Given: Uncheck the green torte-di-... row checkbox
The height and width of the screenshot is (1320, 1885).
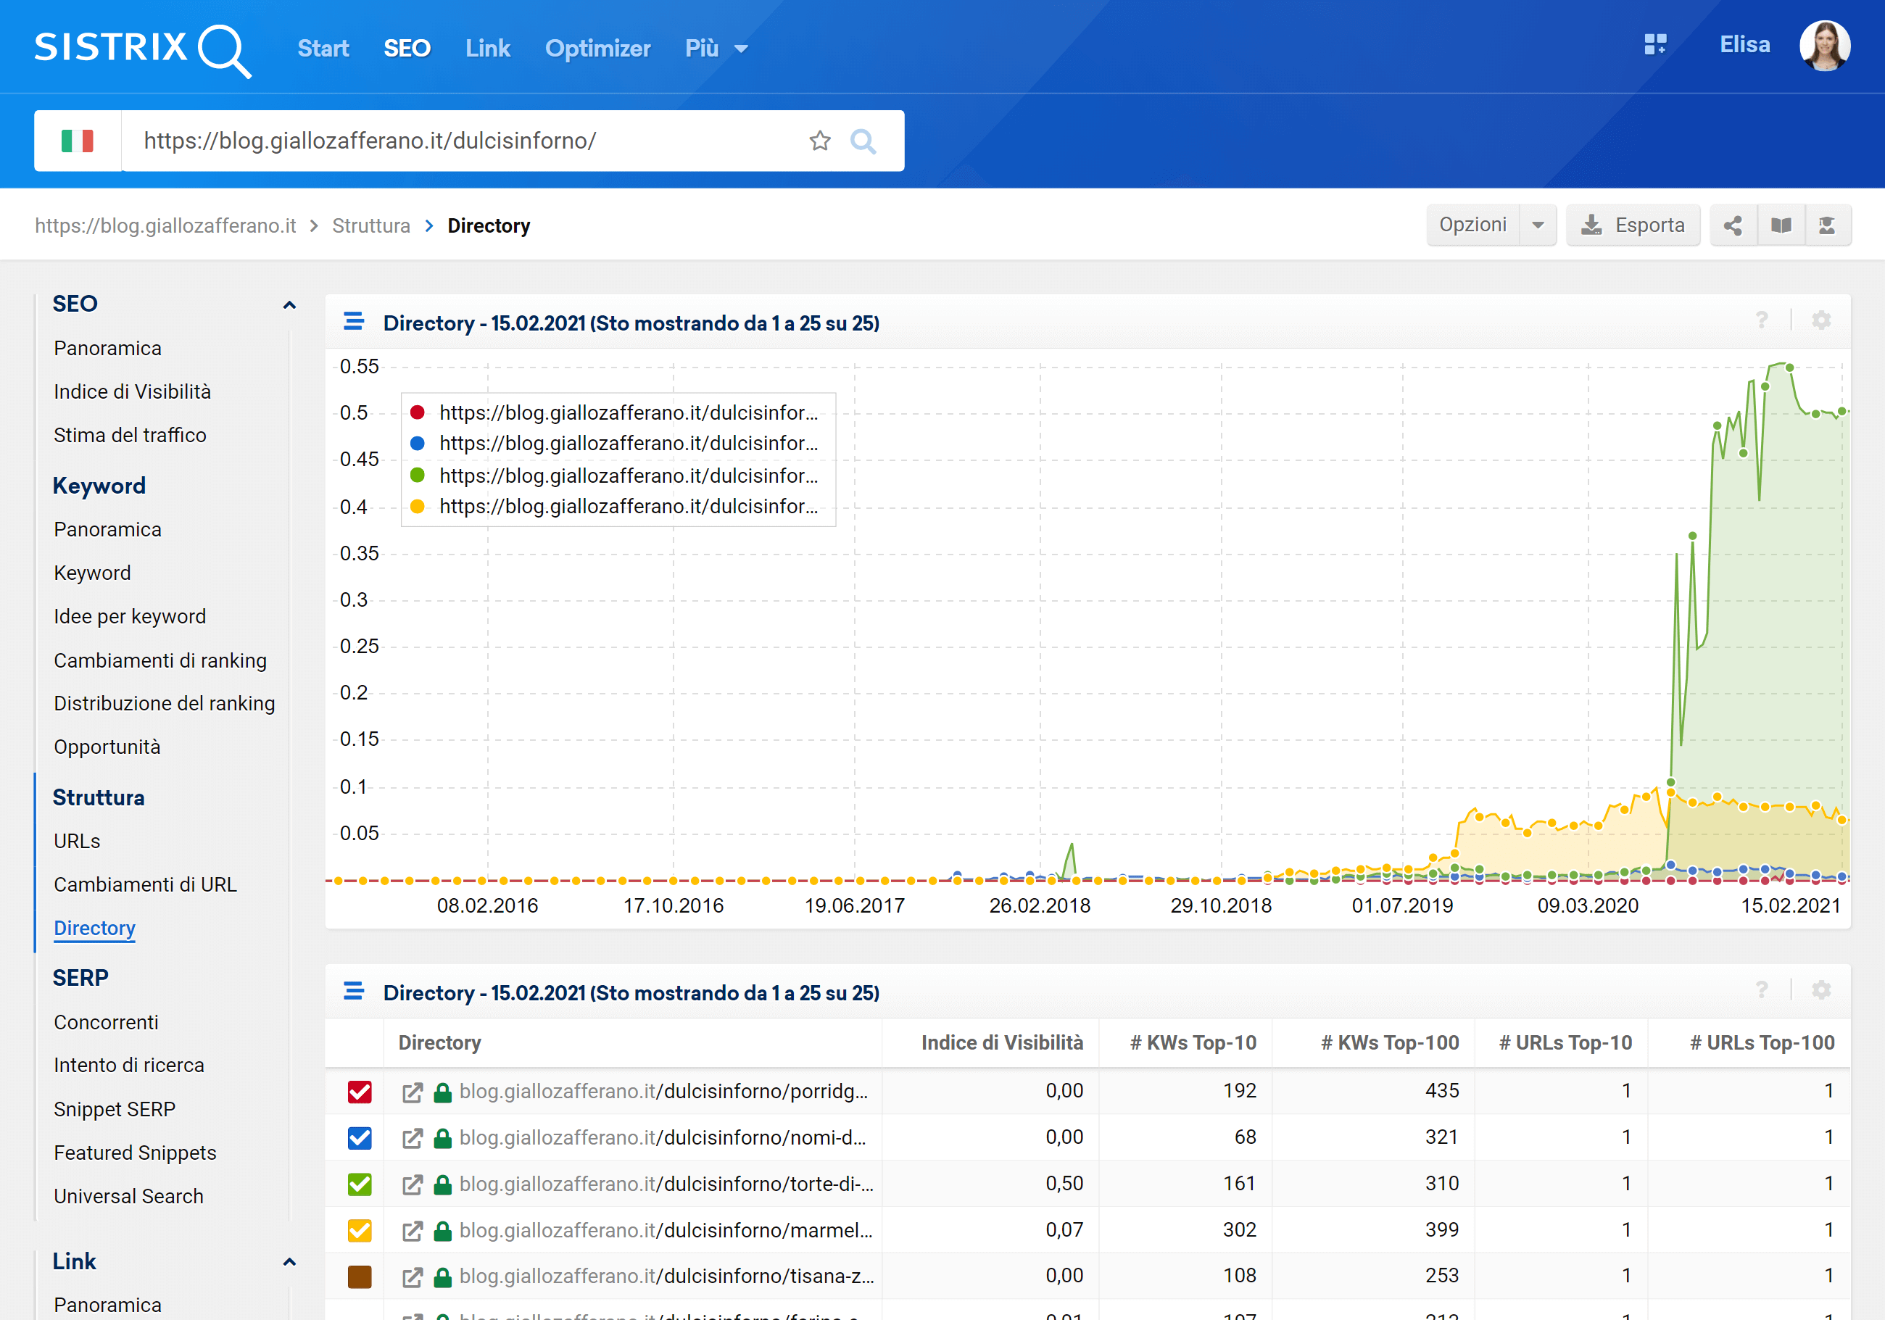Looking at the screenshot, I should (360, 1184).
